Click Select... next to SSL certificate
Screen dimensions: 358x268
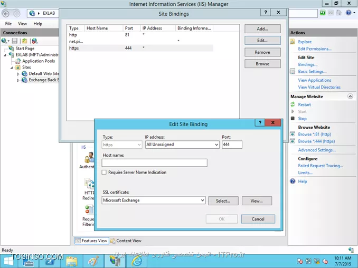point(223,201)
